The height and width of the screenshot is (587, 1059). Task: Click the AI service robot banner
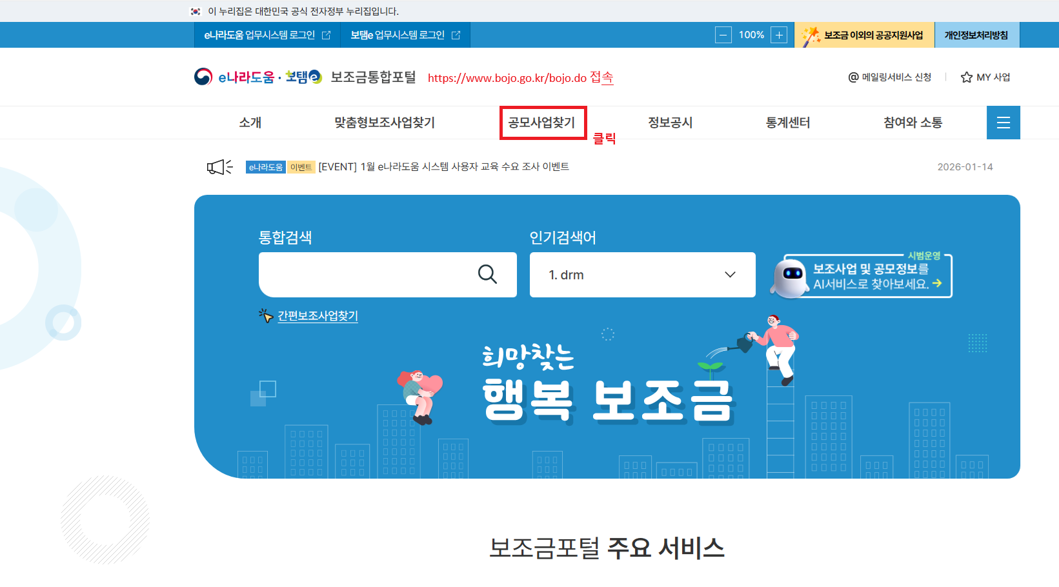point(862,276)
